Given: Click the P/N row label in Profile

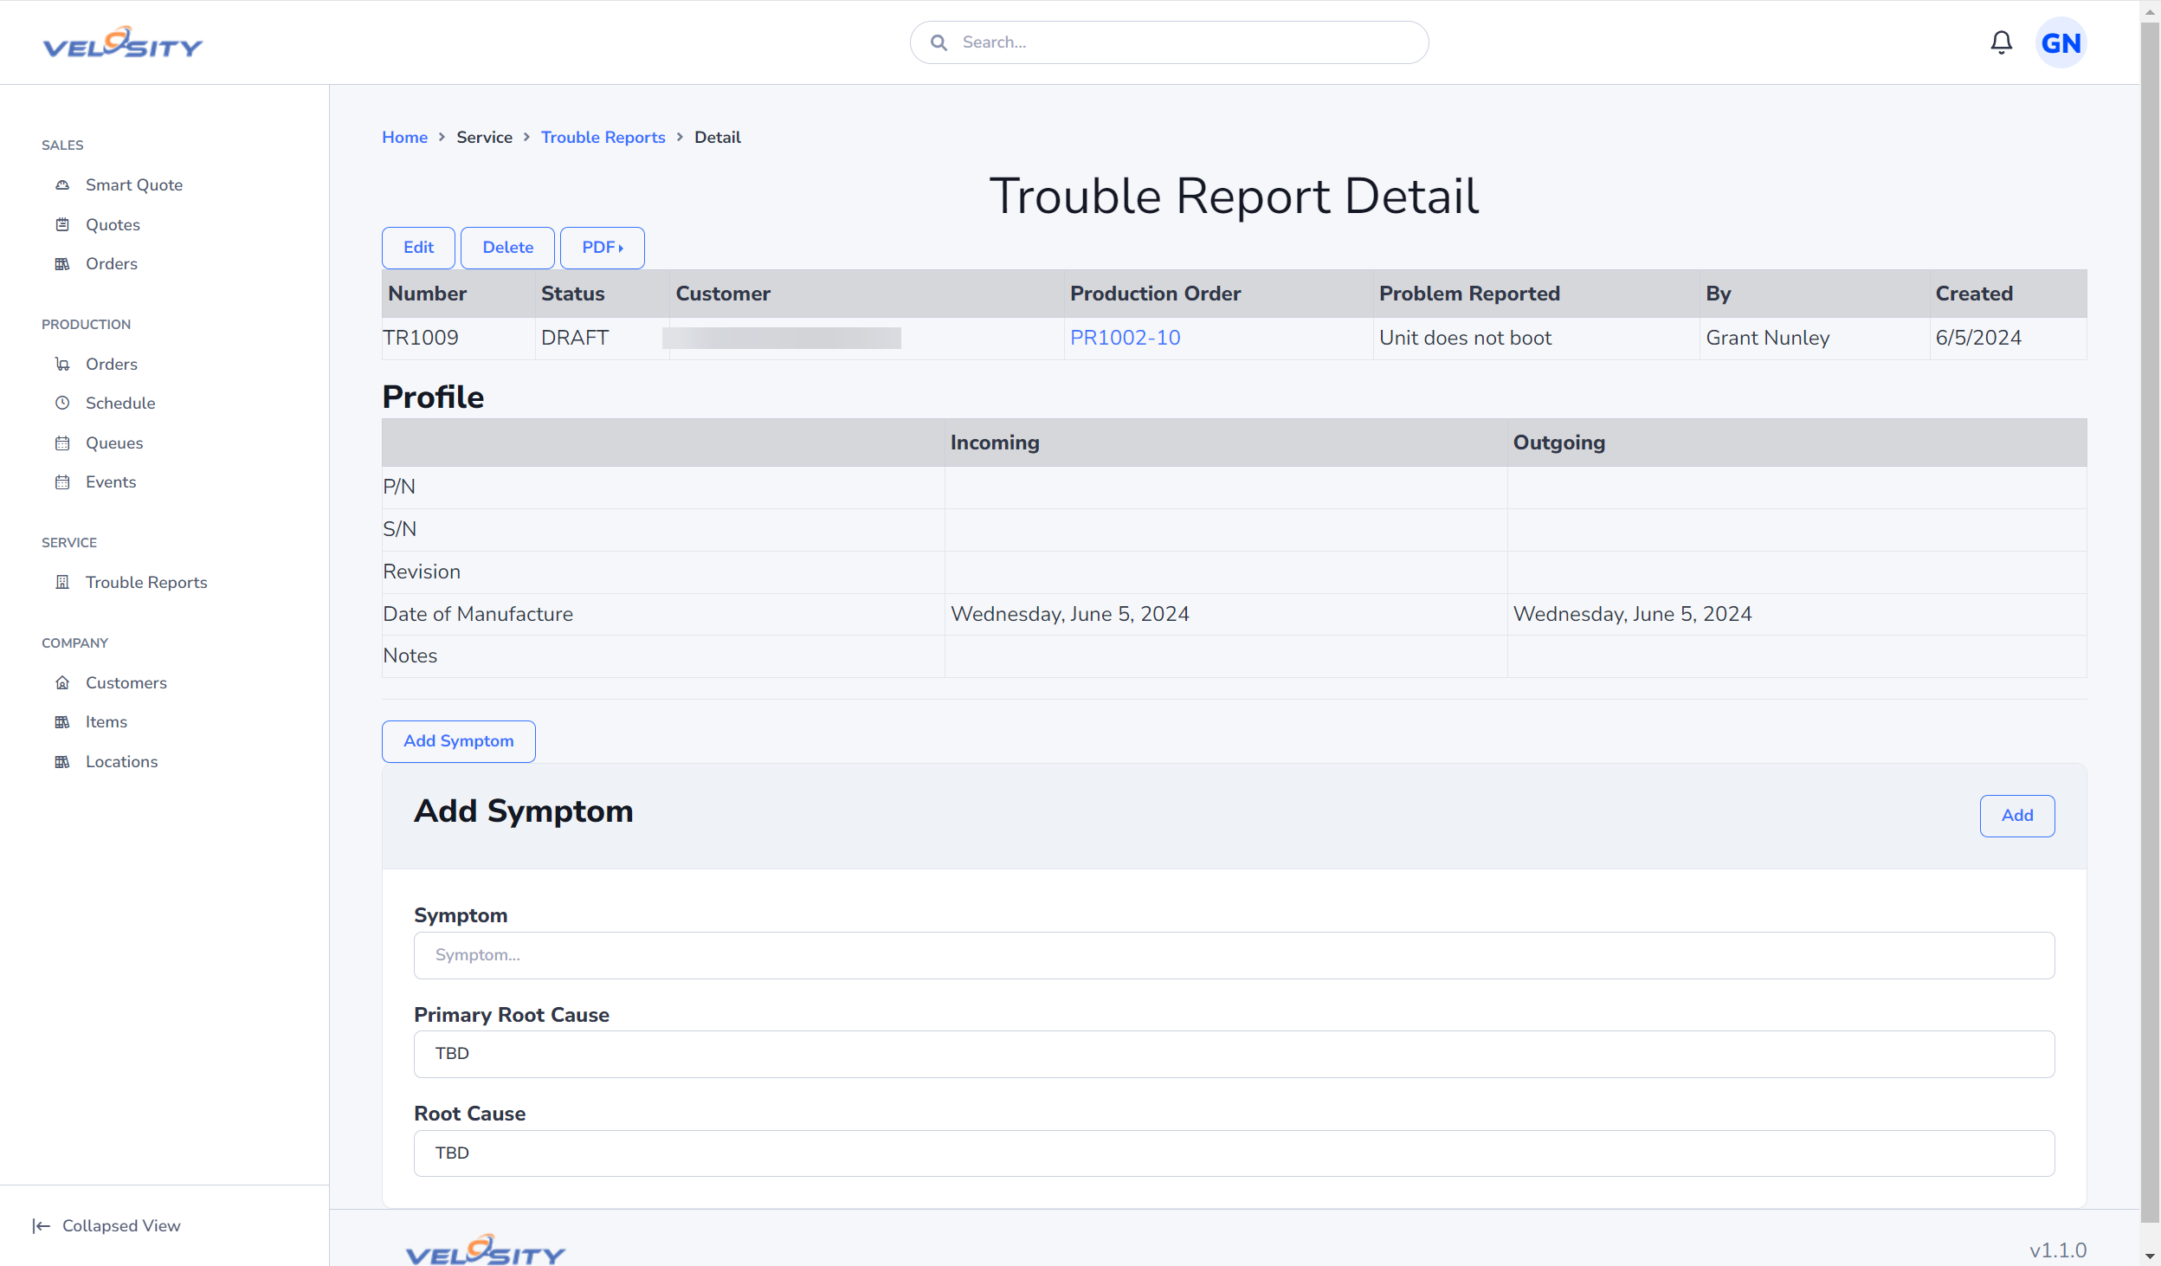Looking at the screenshot, I should [399, 487].
